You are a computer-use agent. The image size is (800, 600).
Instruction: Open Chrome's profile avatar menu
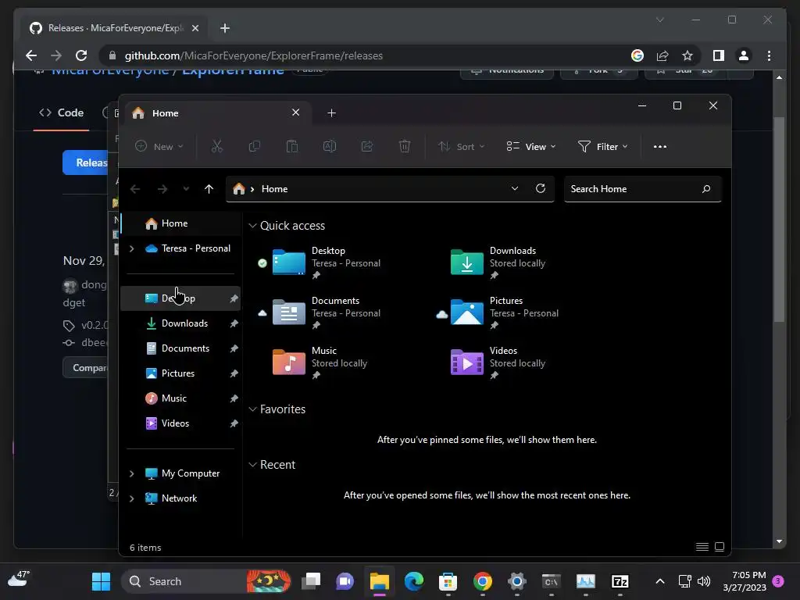click(744, 55)
